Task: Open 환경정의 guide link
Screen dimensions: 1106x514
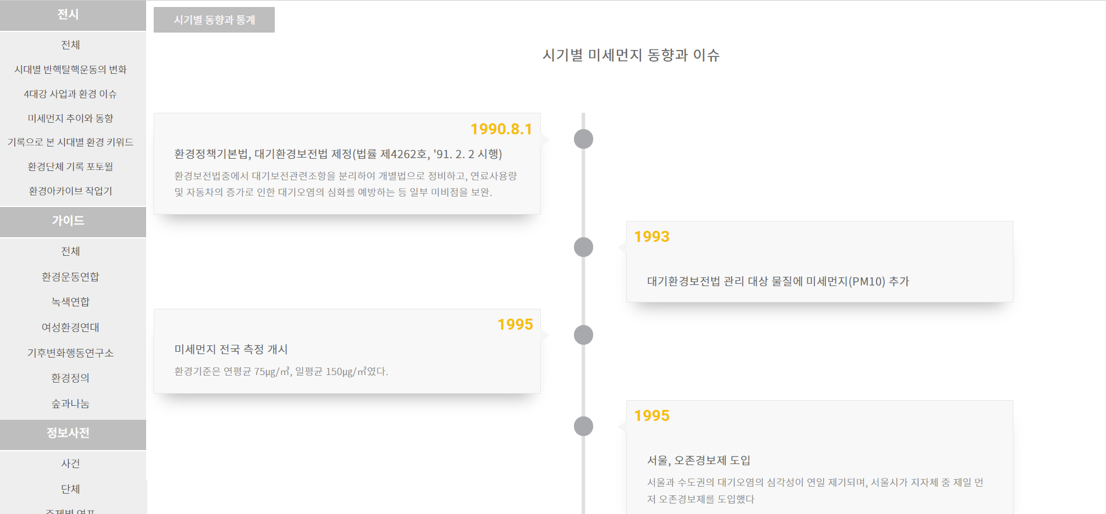Action: click(x=70, y=378)
